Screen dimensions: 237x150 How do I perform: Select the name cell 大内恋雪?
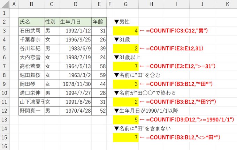coord(31,58)
